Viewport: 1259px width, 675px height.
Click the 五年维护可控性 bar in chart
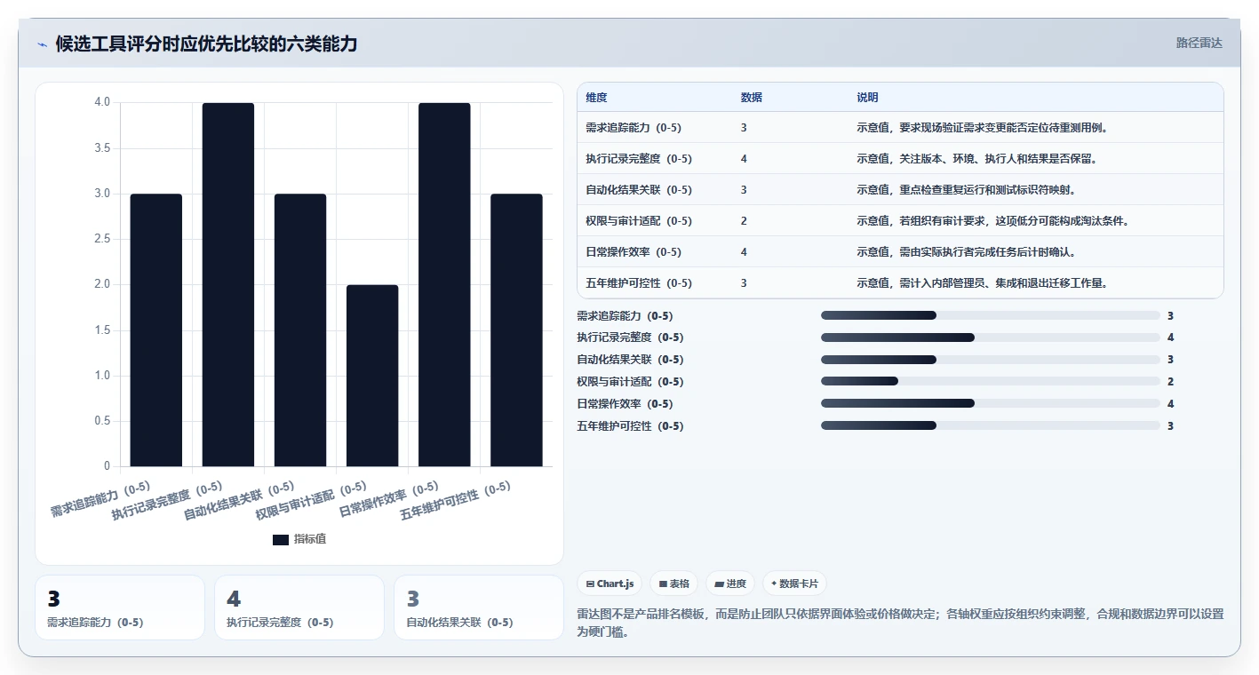coord(516,330)
